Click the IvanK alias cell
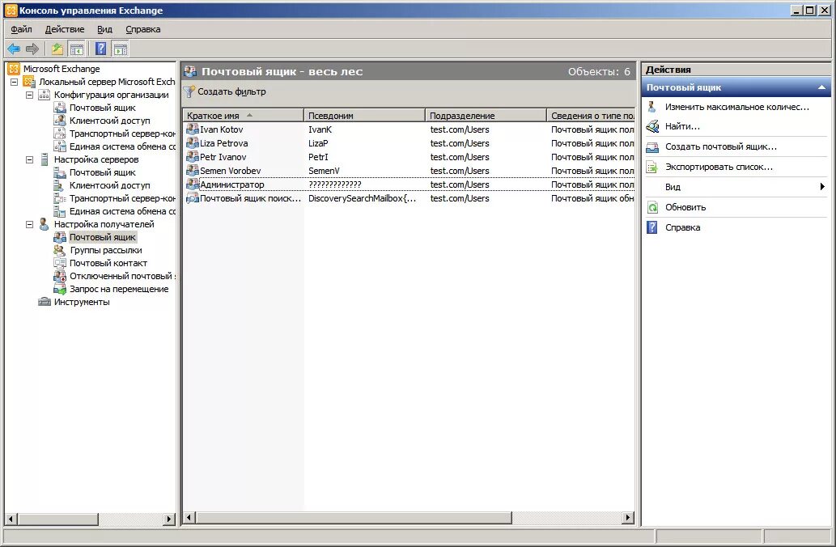Viewport: 836px width, 547px height. pos(320,129)
